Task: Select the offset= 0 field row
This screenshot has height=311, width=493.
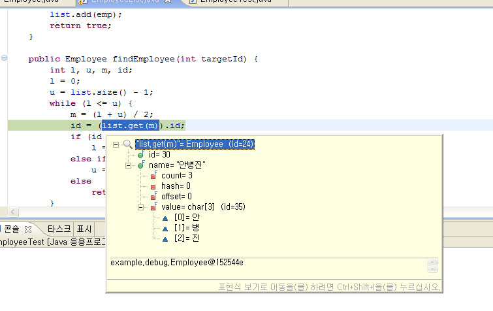Action: pyautogui.click(x=176, y=196)
